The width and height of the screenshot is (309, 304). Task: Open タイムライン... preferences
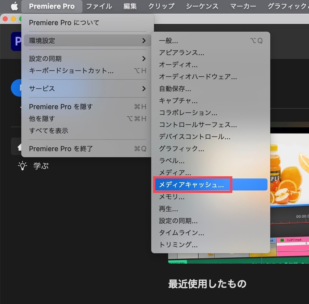click(x=210, y=233)
